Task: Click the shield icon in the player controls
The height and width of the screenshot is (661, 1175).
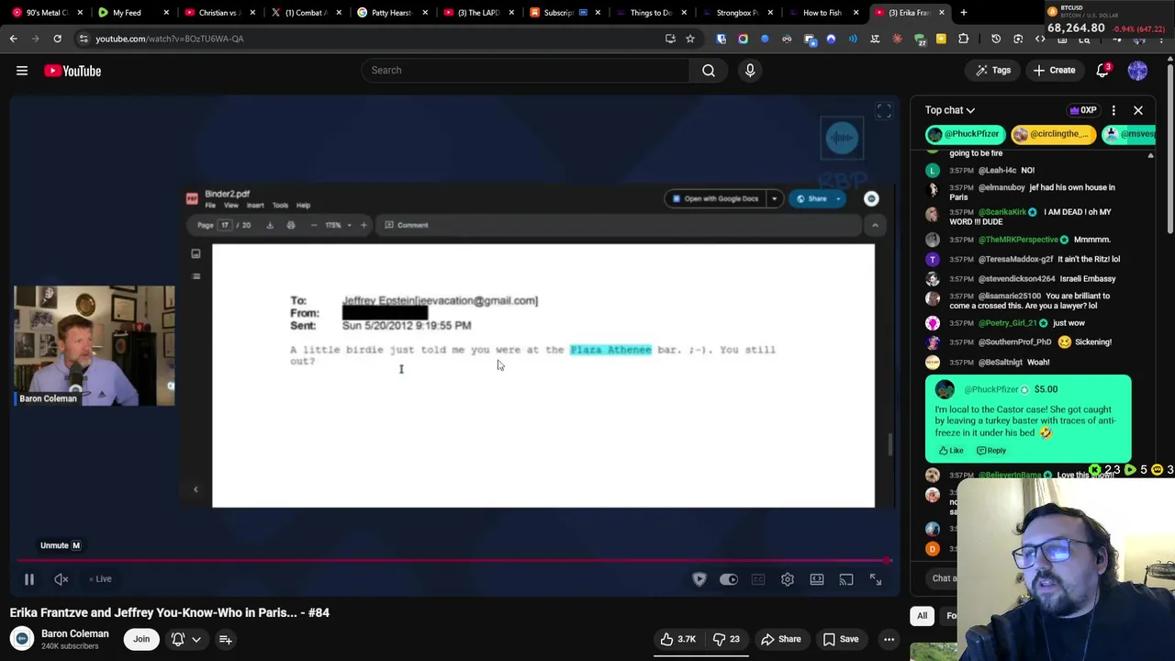Action: pos(699,579)
